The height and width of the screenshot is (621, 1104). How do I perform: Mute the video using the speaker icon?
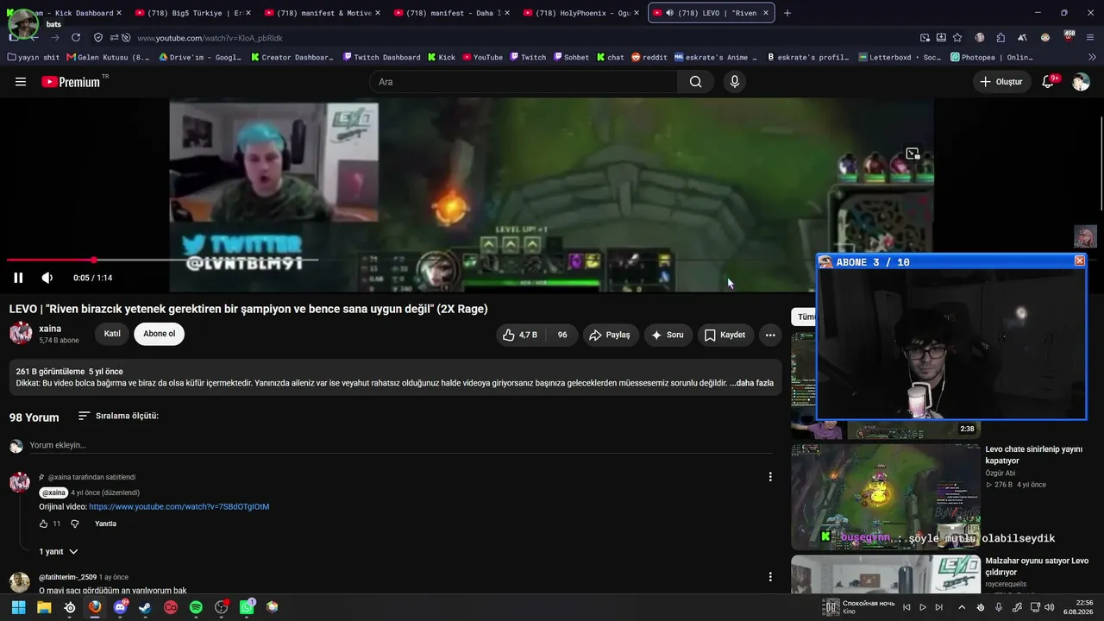point(47,278)
